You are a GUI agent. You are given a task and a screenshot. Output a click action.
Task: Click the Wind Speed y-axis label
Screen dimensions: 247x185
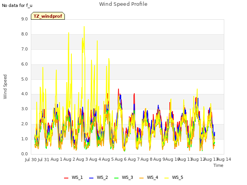pyautogui.click(x=5, y=87)
